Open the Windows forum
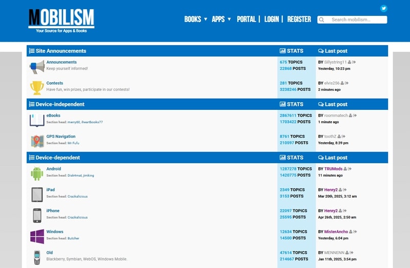 coord(55,232)
